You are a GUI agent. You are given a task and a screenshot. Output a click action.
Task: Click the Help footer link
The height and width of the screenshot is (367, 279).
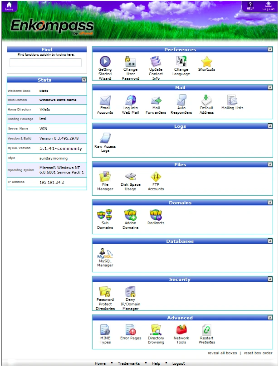156,363
